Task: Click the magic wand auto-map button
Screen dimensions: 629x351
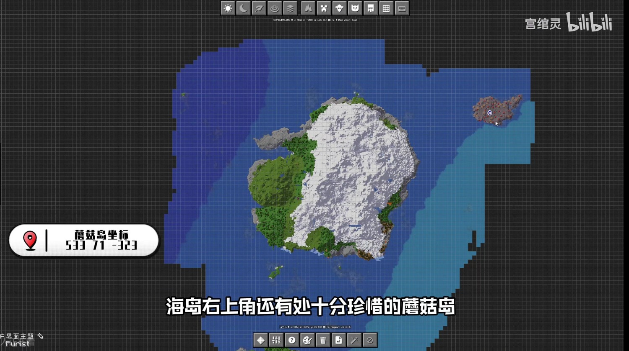Action: point(354,340)
